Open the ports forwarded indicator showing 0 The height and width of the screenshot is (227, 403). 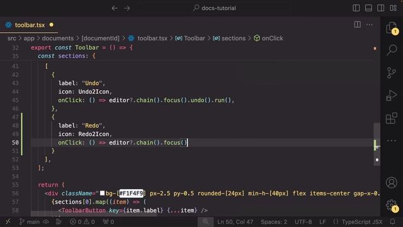108,221
